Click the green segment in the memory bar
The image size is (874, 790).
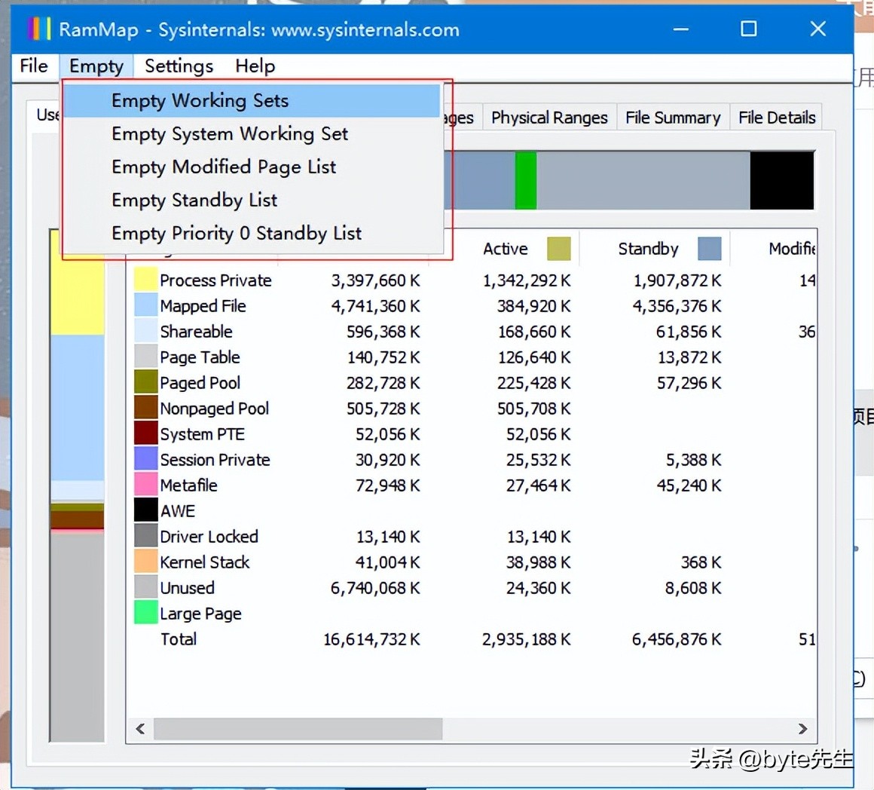[526, 180]
